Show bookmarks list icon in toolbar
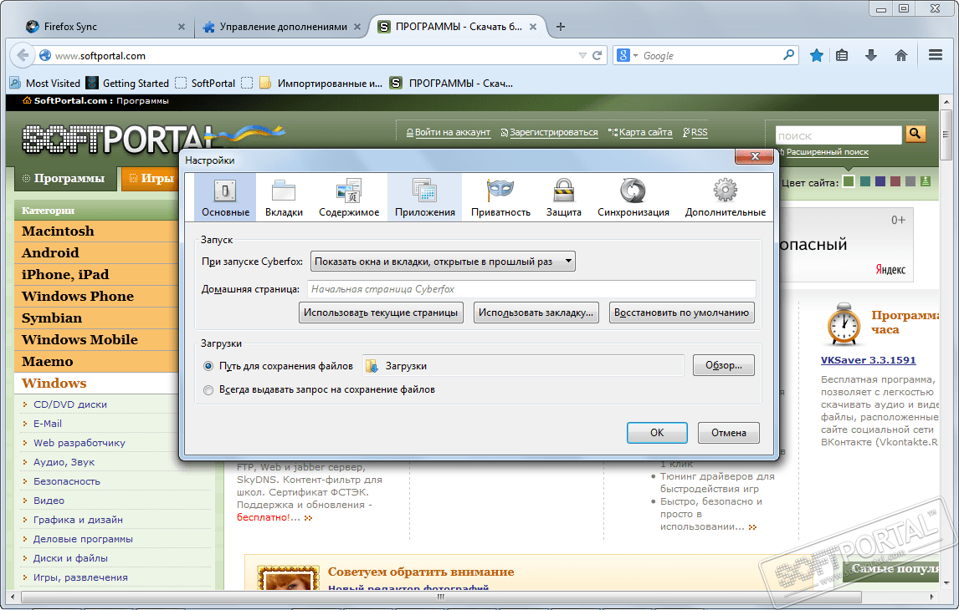 (x=842, y=55)
